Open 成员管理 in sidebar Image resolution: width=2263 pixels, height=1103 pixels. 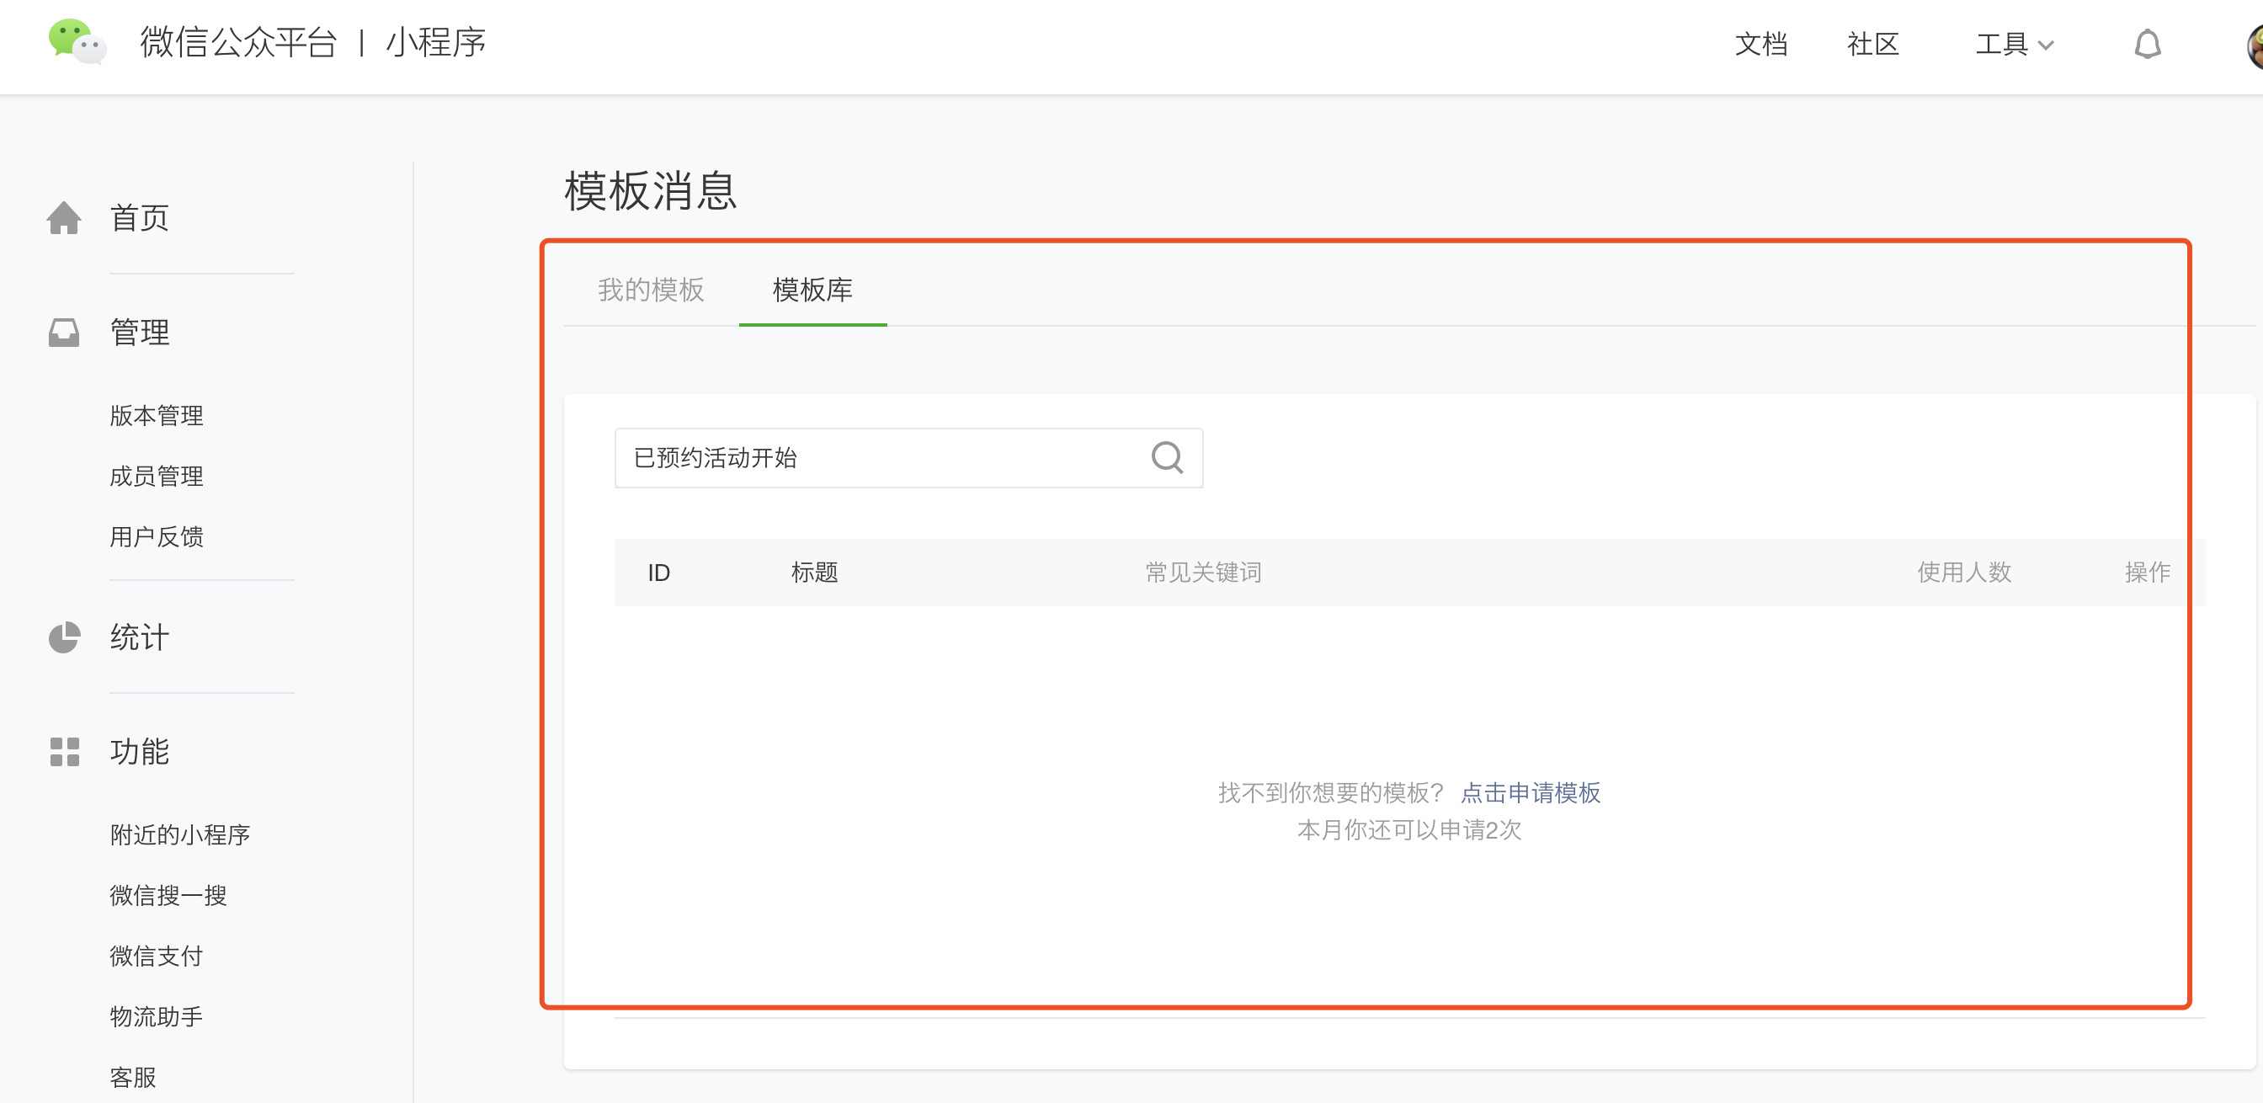coord(157,476)
